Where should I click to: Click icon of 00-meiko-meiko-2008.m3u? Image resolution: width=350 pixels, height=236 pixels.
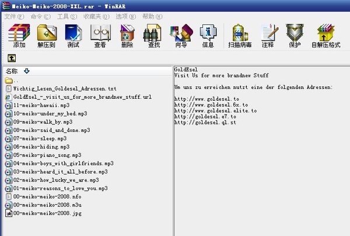[8, 205]
